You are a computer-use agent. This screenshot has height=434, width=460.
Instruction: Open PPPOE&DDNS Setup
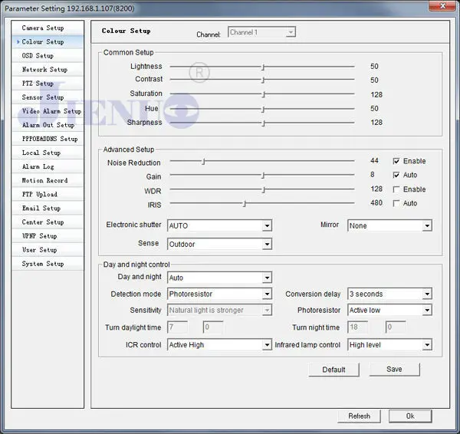tap(48, 139)
